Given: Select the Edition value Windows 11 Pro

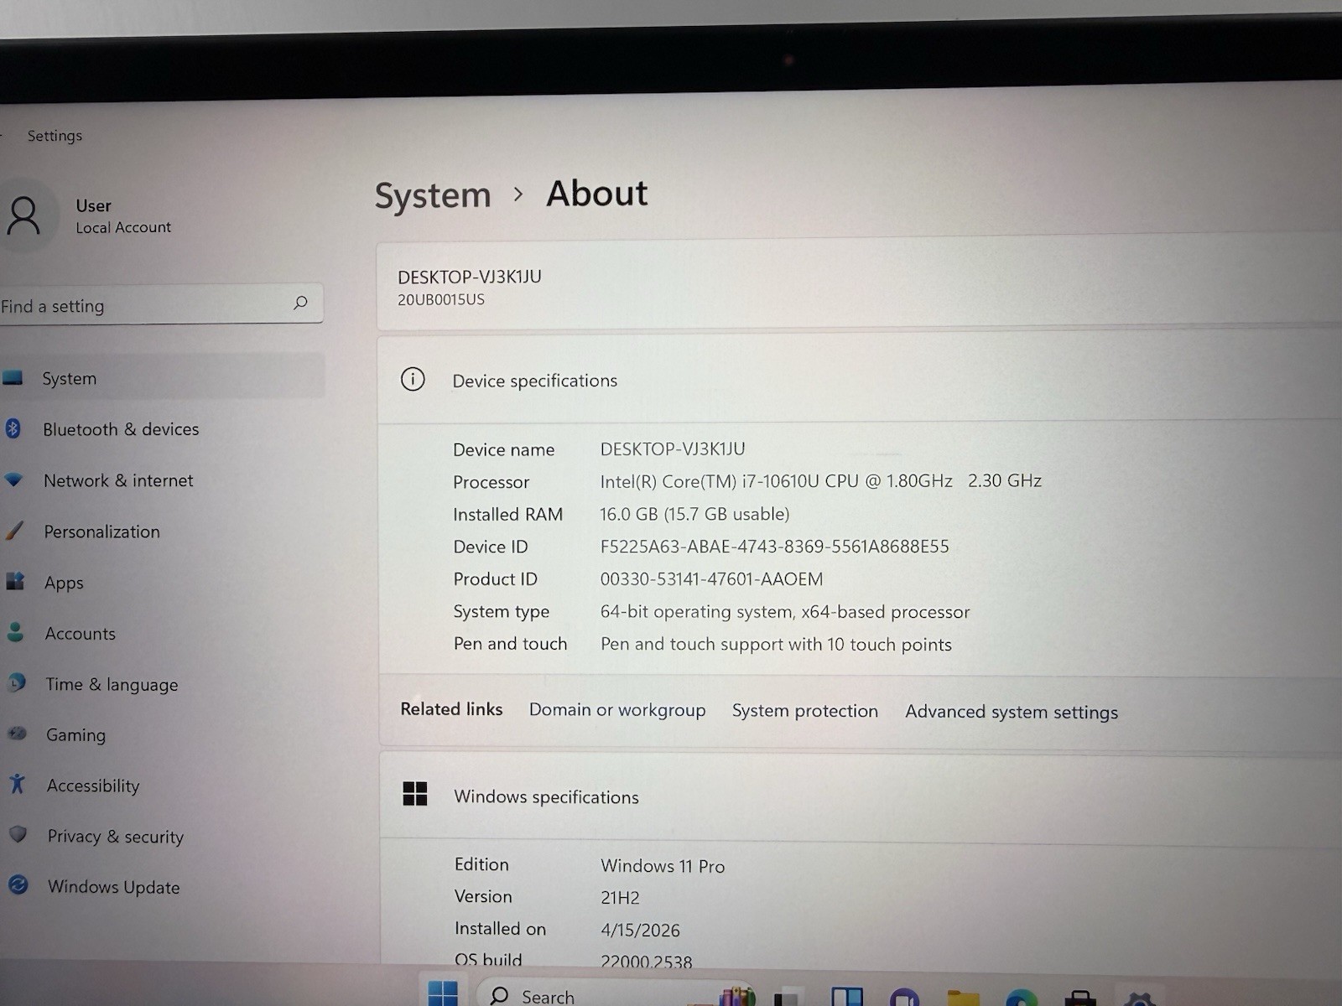Looking at the screenshot, I should [663, 866].
